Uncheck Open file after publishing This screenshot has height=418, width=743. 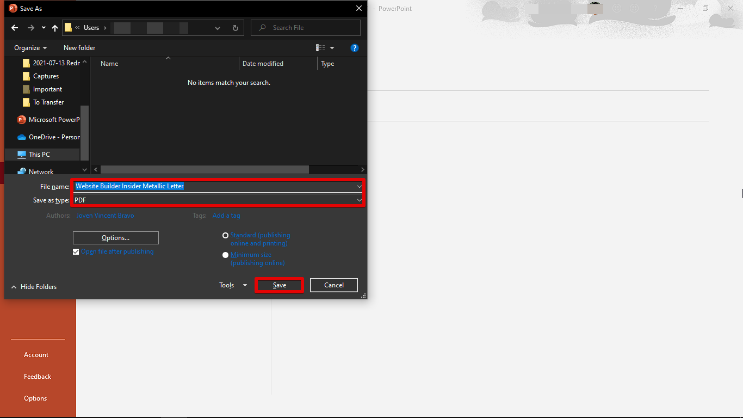point(76,251)
